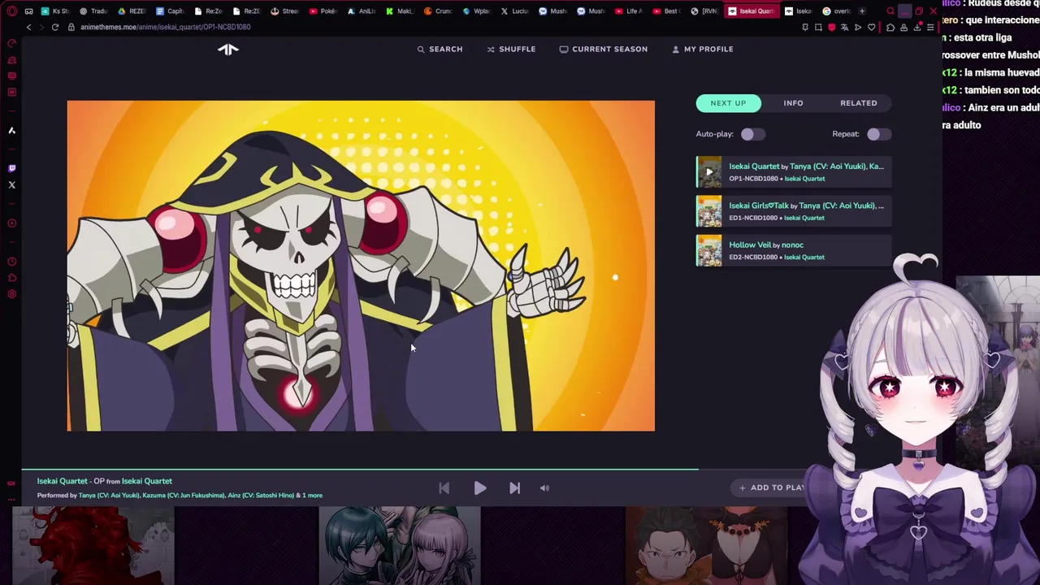1040x585 pixels.
Task: Open the browser easy setup menu icon
Action: 930,27
